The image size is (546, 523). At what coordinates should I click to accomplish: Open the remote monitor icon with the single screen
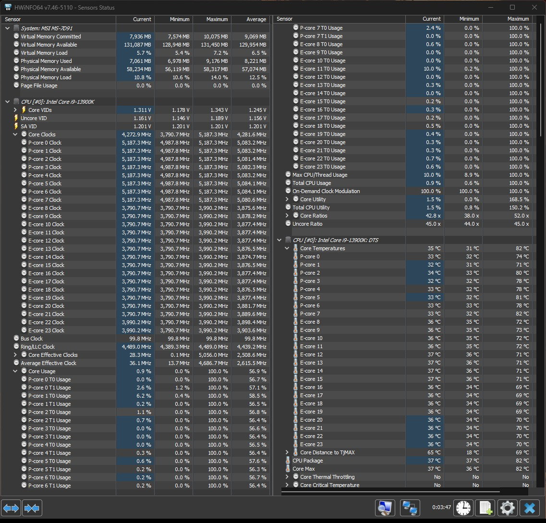(385, 508)
